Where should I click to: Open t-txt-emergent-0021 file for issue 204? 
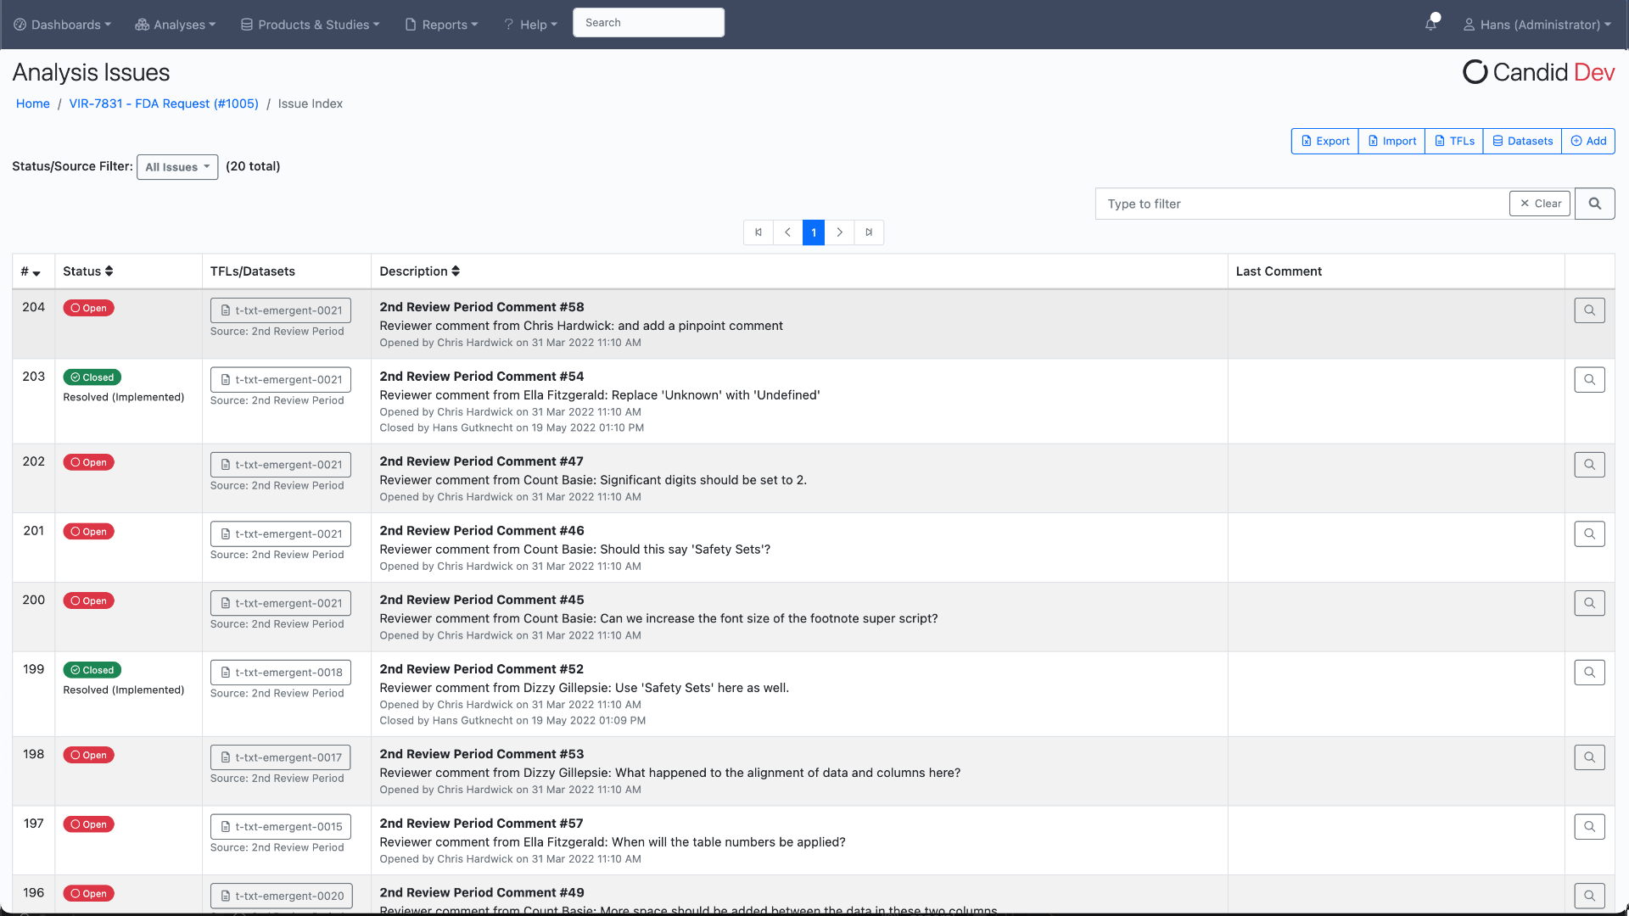281,310
